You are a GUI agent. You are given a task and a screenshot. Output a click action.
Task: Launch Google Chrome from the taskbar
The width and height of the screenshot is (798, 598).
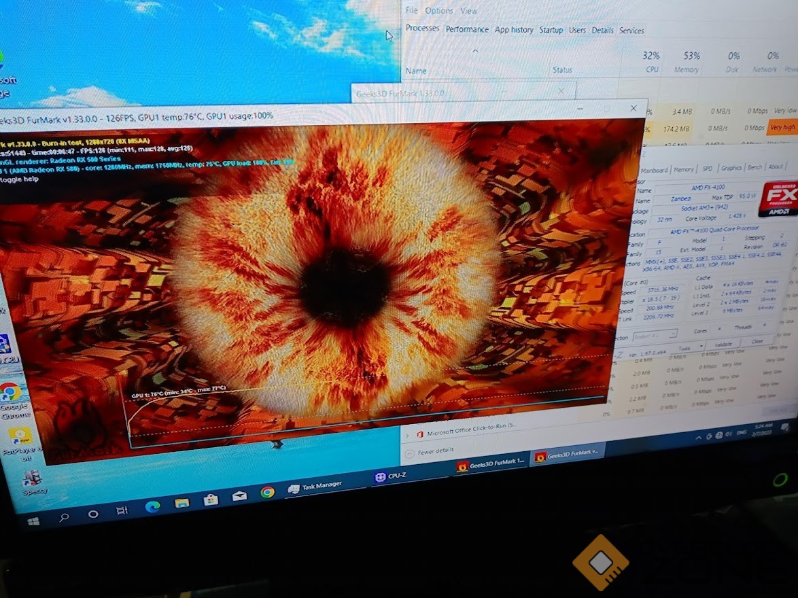click(268, 491)
